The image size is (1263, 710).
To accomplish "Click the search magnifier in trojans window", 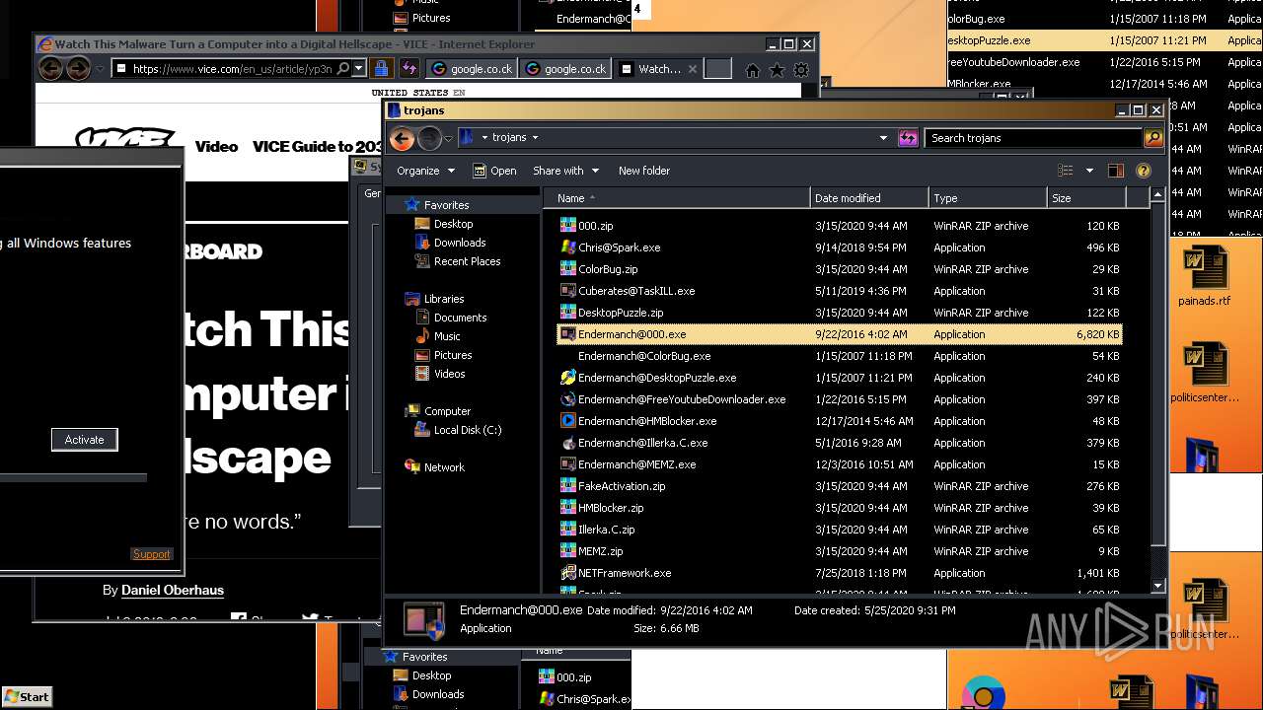I will [x=1152, y=138].
